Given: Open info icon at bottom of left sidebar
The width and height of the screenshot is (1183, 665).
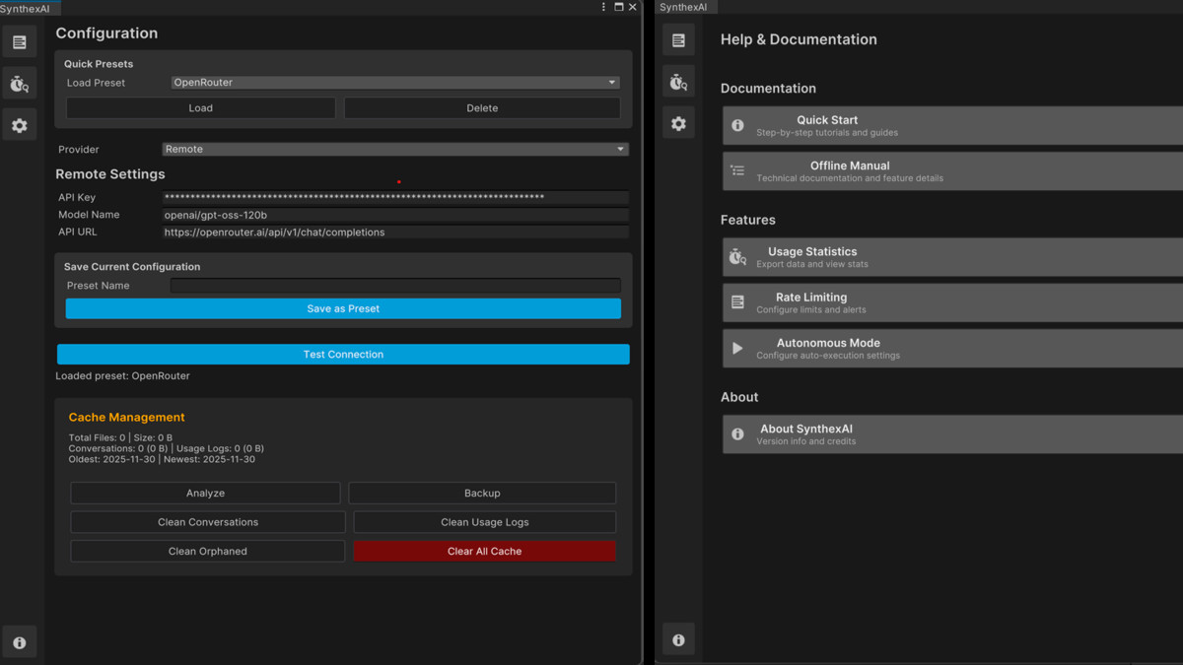Looking at the screenshot, I should pos(20,642).
